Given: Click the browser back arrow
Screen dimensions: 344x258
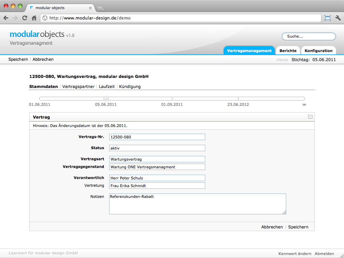Looking at the screenshot, I should [x=6, y=18].
